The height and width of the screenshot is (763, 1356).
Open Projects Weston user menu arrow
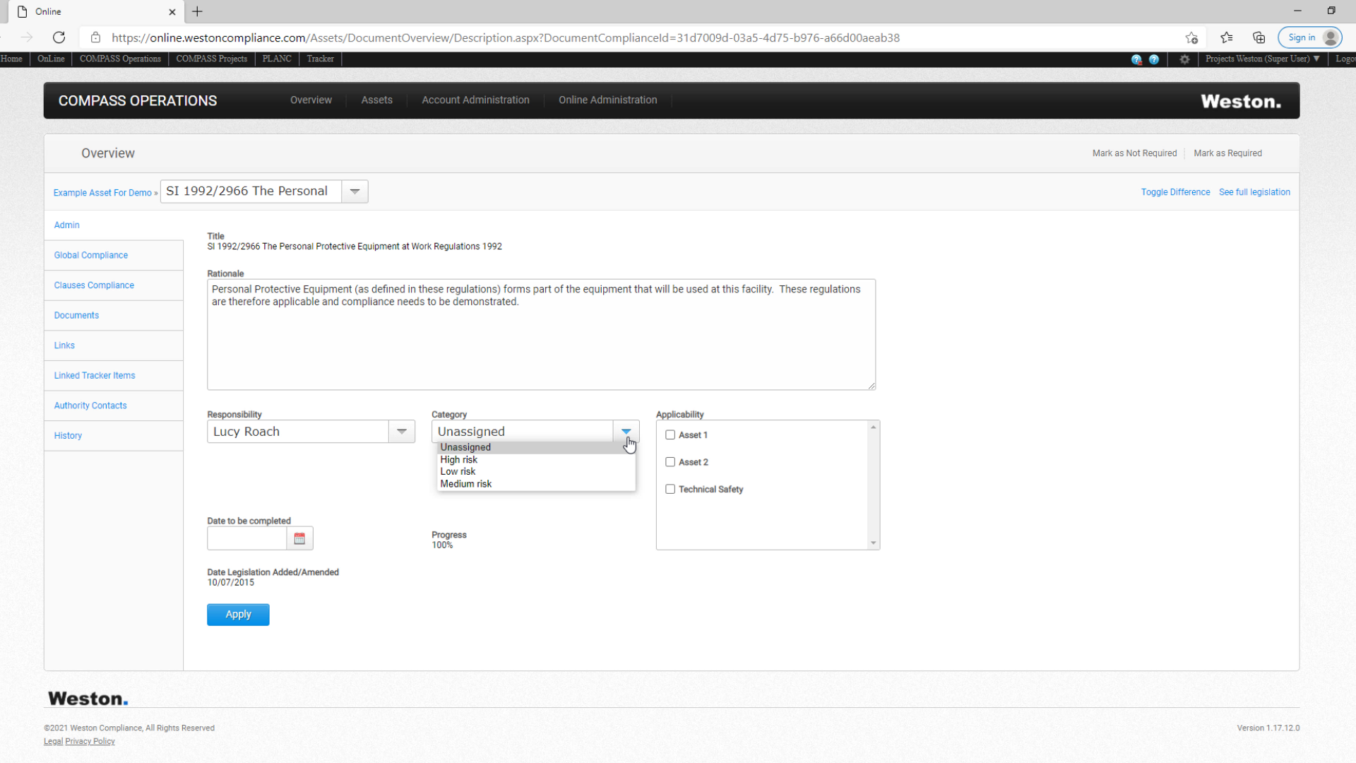[1316, 59]
